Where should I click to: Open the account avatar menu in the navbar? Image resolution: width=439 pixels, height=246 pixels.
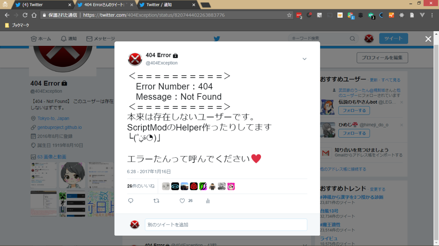pos(369,39)
